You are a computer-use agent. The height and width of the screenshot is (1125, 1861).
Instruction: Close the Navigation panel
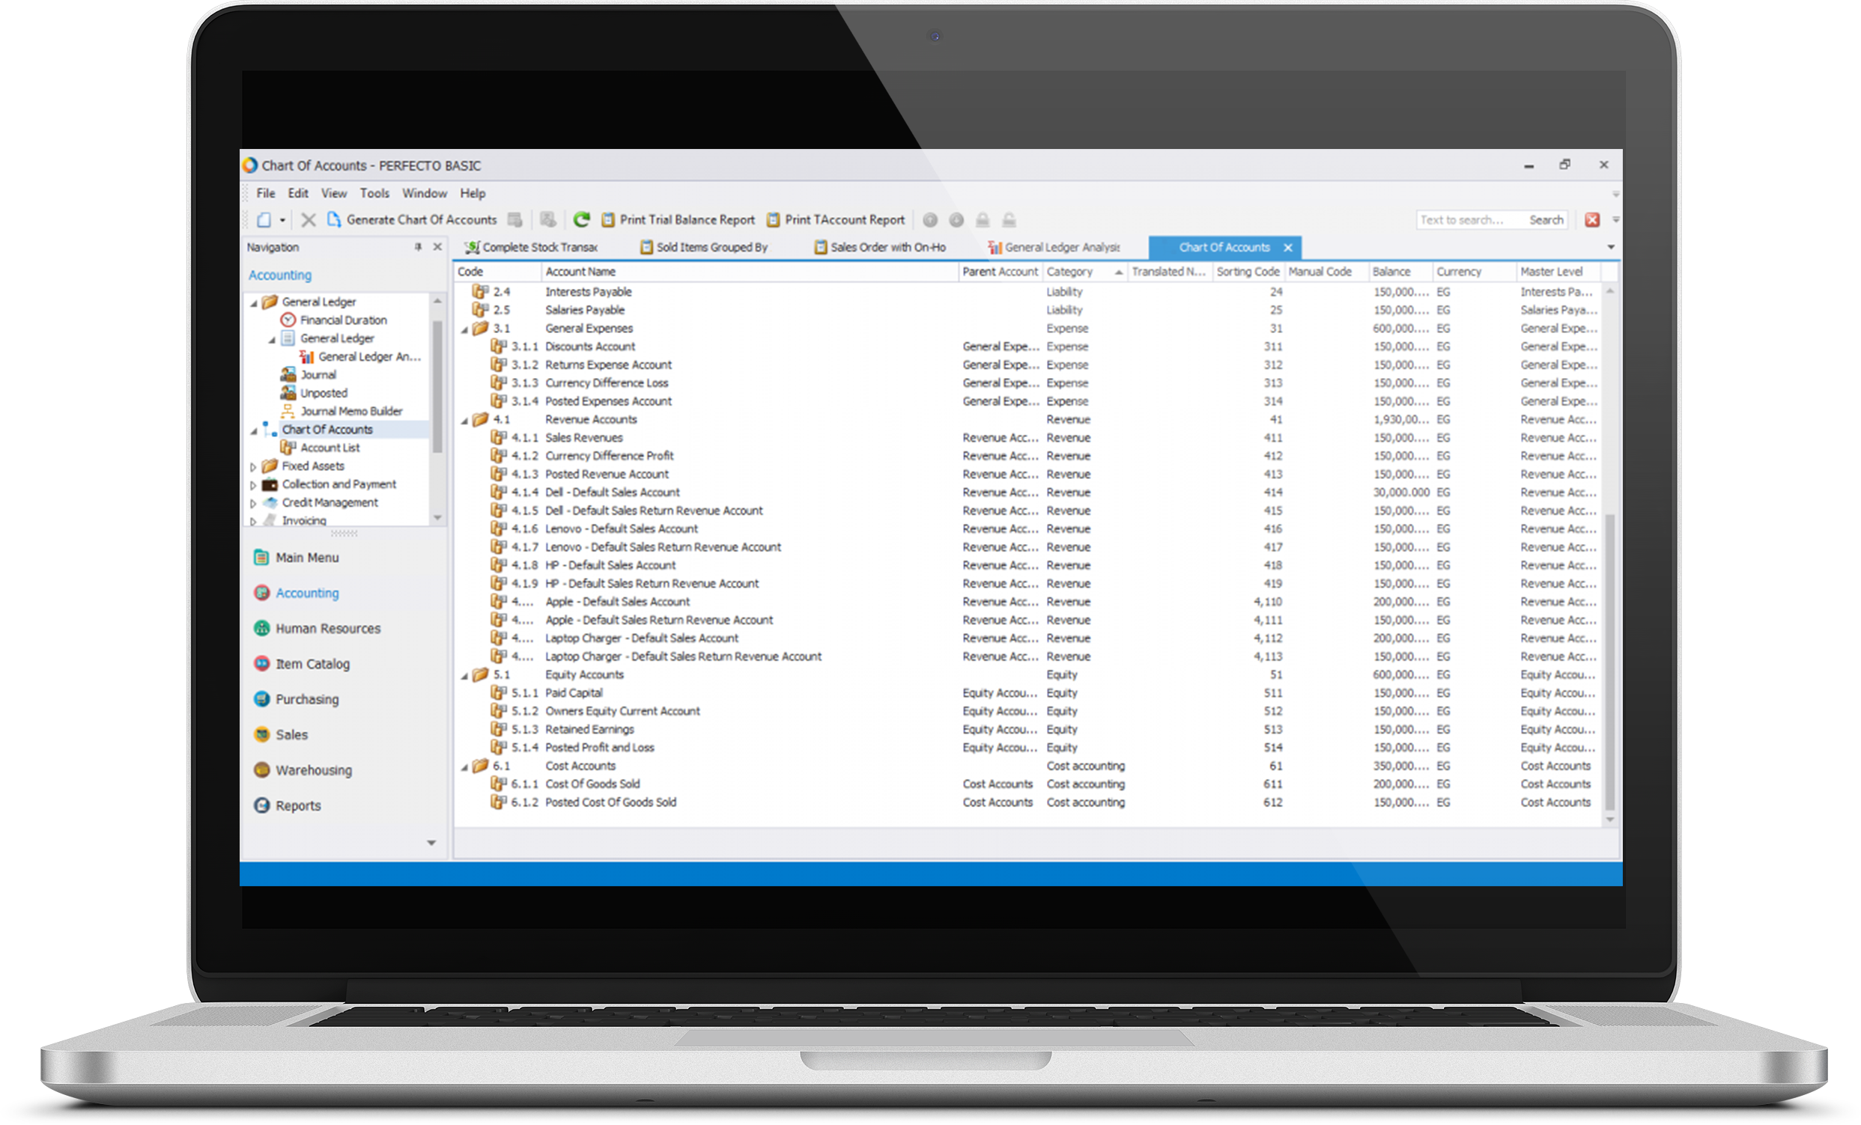tap(437, 247)
